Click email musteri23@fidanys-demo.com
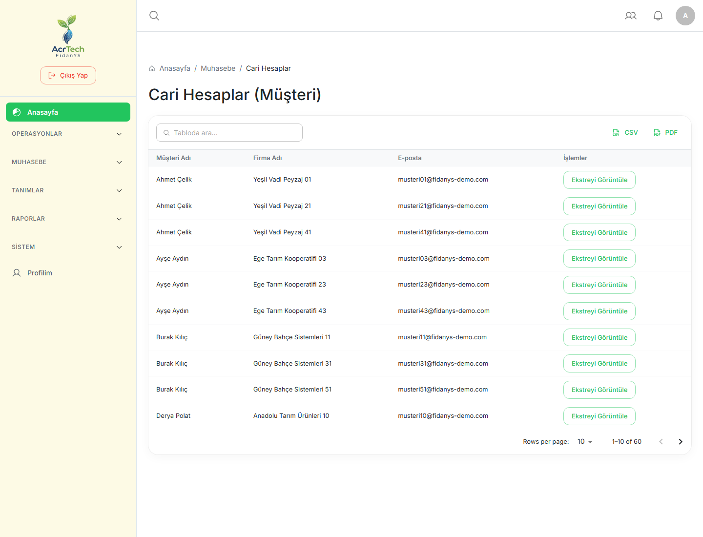 tap(443, 285)
